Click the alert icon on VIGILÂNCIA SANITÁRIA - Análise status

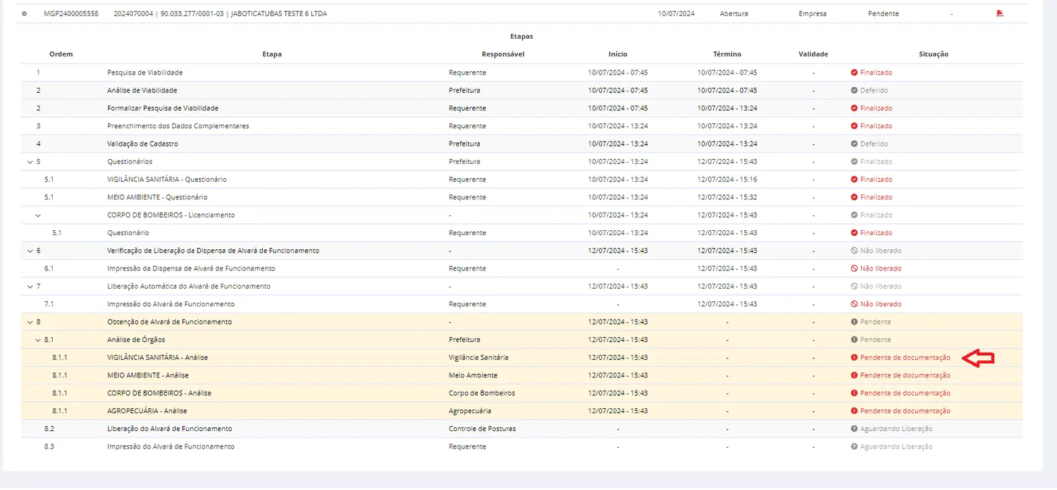pyautogui.click(x=854, y=358)
